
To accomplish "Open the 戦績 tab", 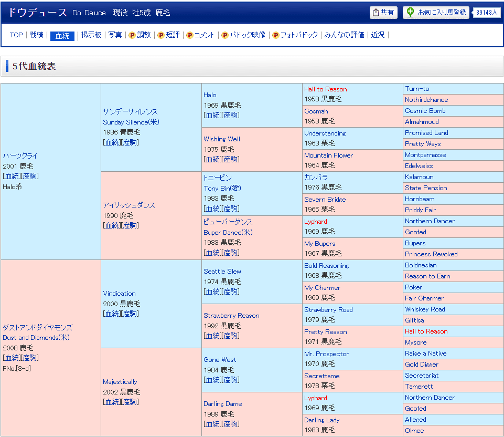I will pos(36,35).
